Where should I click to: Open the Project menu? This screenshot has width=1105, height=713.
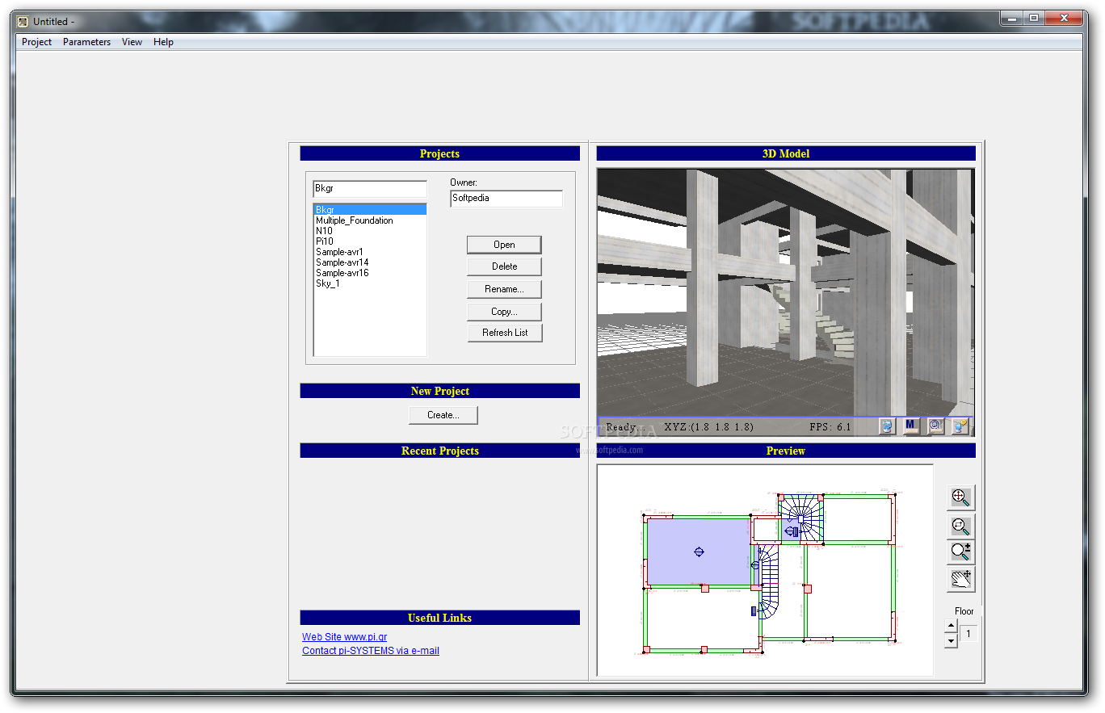(x=36, y=42)
